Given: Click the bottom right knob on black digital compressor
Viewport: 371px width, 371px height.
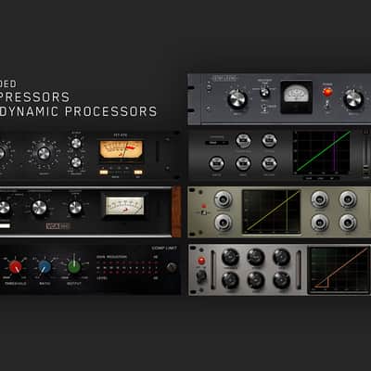Looking at the screenshot, I should click(269, 163).
